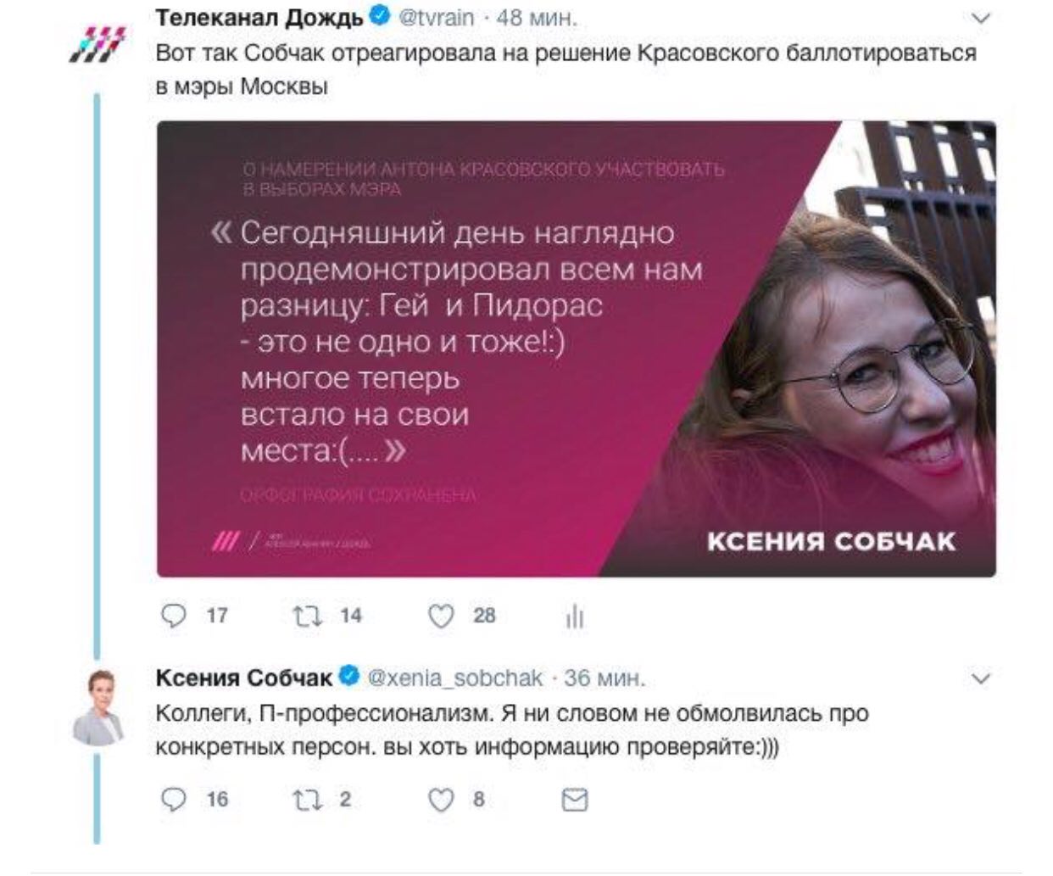Retweet the Телеканал Дождь tweet
Viewport: 1053px width, 876px height.
[307, 615]
